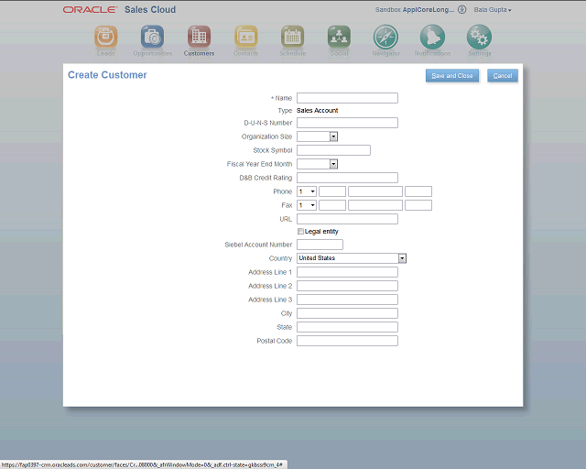586x469 pixels.
Task: Click the State input field
Action: pyautogui.click(x=347, y=327)
